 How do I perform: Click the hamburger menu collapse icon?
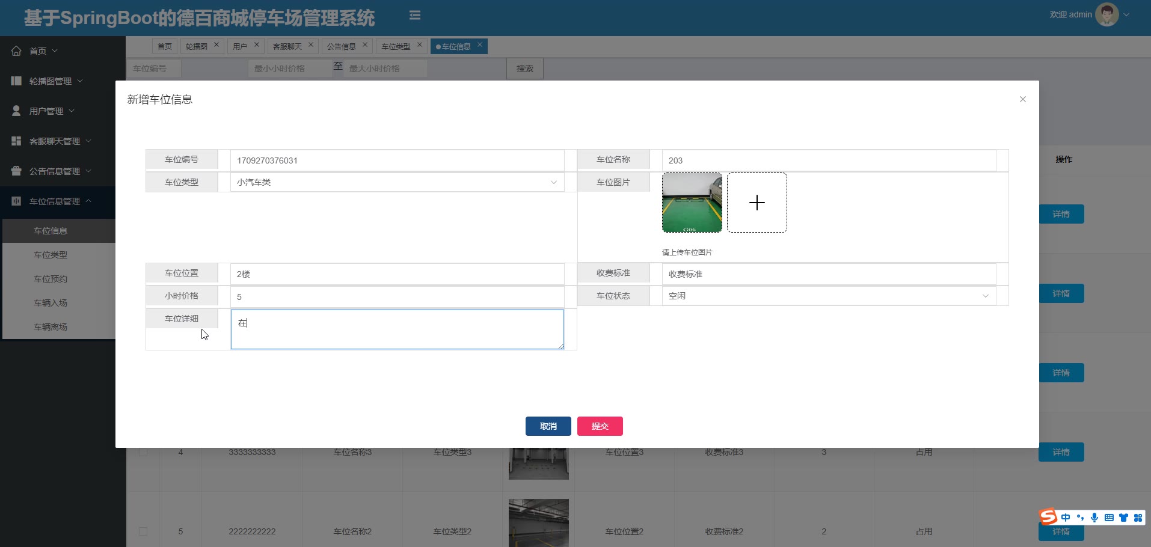(x=414, y=15)
